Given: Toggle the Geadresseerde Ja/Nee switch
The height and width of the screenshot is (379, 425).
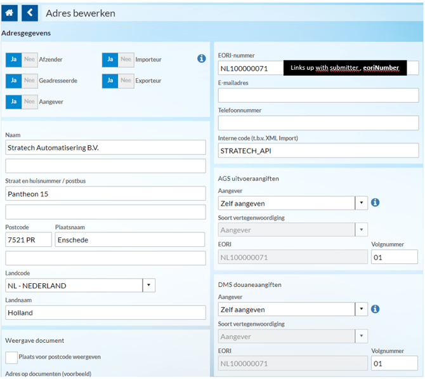Looking at the screenshot, I should click(x=22, y=81).
